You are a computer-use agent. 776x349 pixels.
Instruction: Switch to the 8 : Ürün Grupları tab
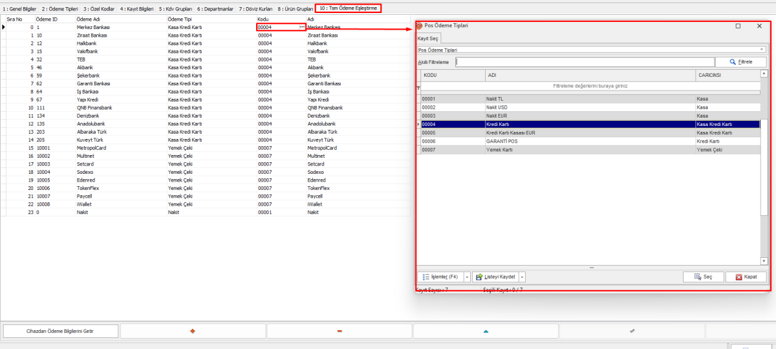(296, 9)
